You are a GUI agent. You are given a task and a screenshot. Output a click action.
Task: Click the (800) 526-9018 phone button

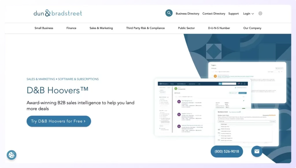(x=227, y=151)
